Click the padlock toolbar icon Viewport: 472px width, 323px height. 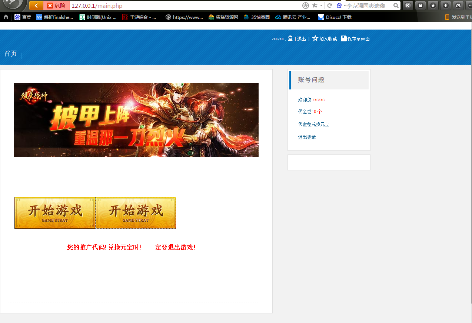point(421,6)
